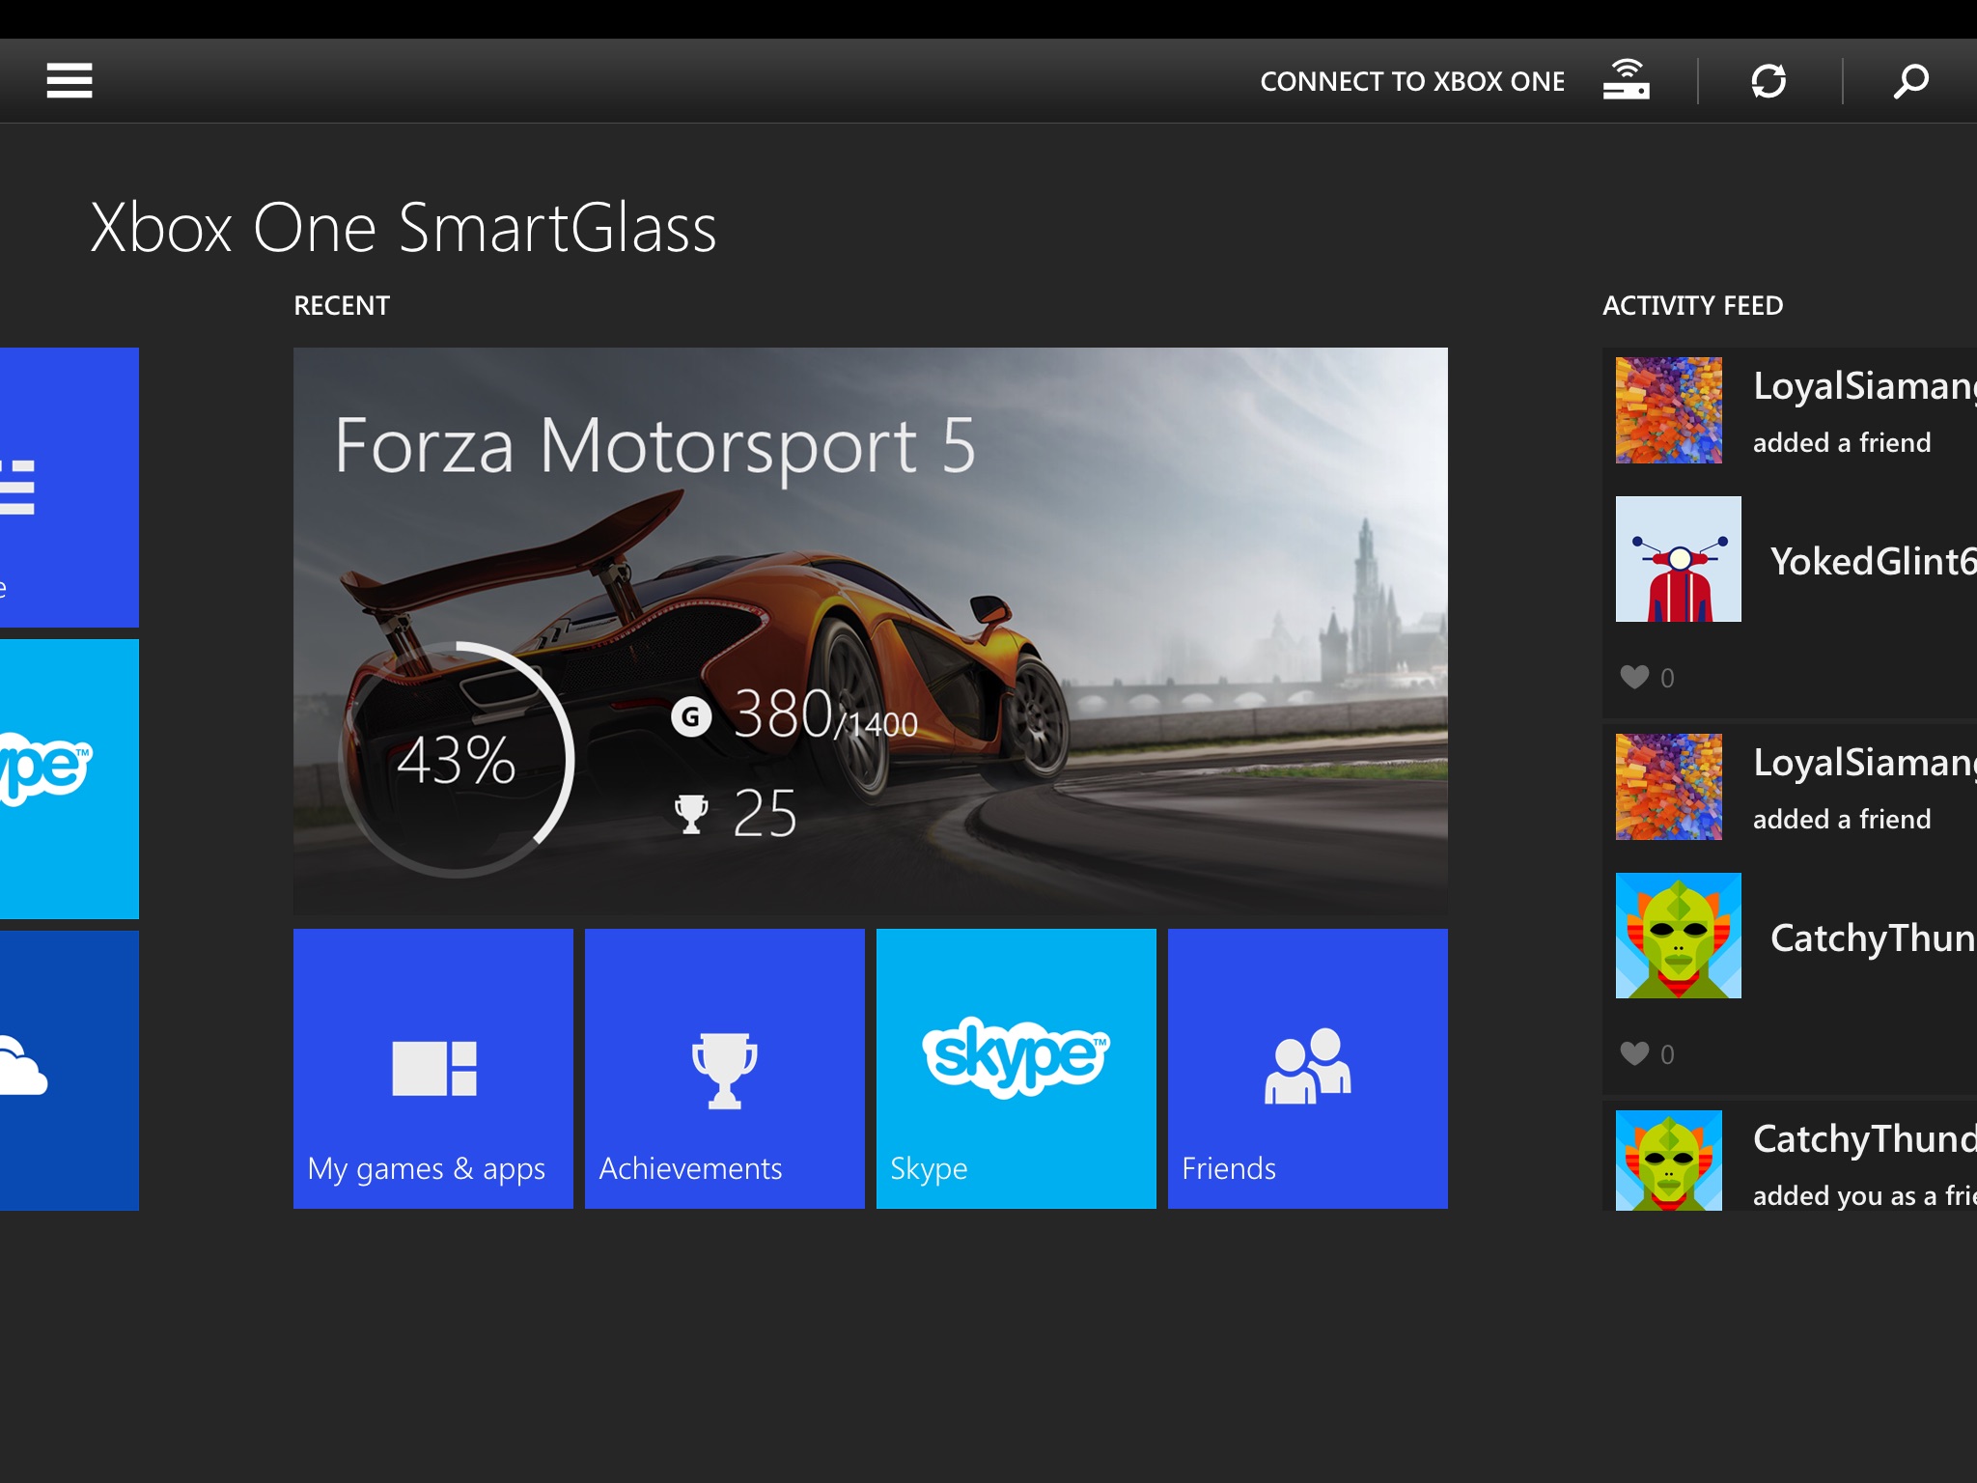
Task: Tap the large CatchyThunder alien avatar
Action: [1679, 936]
